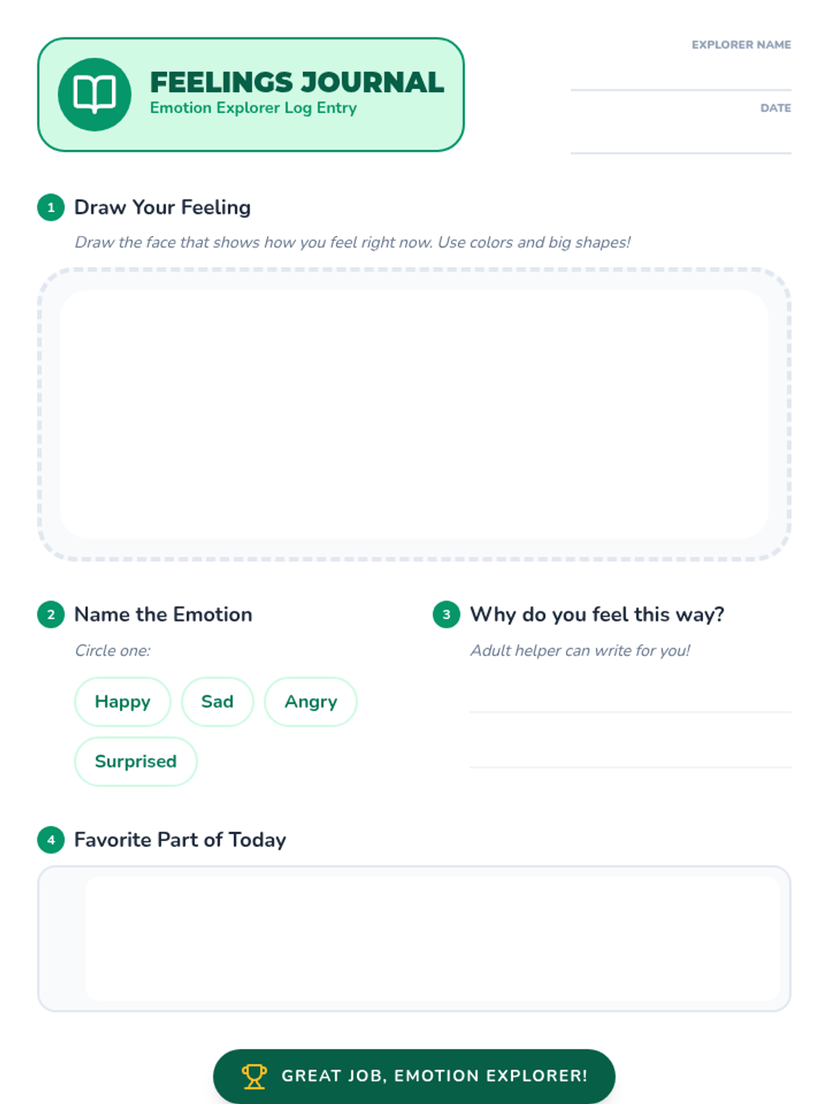Viewport: 828px width, 1104px height.
Task: Click the open book journal icon
Action: (95, 95)
